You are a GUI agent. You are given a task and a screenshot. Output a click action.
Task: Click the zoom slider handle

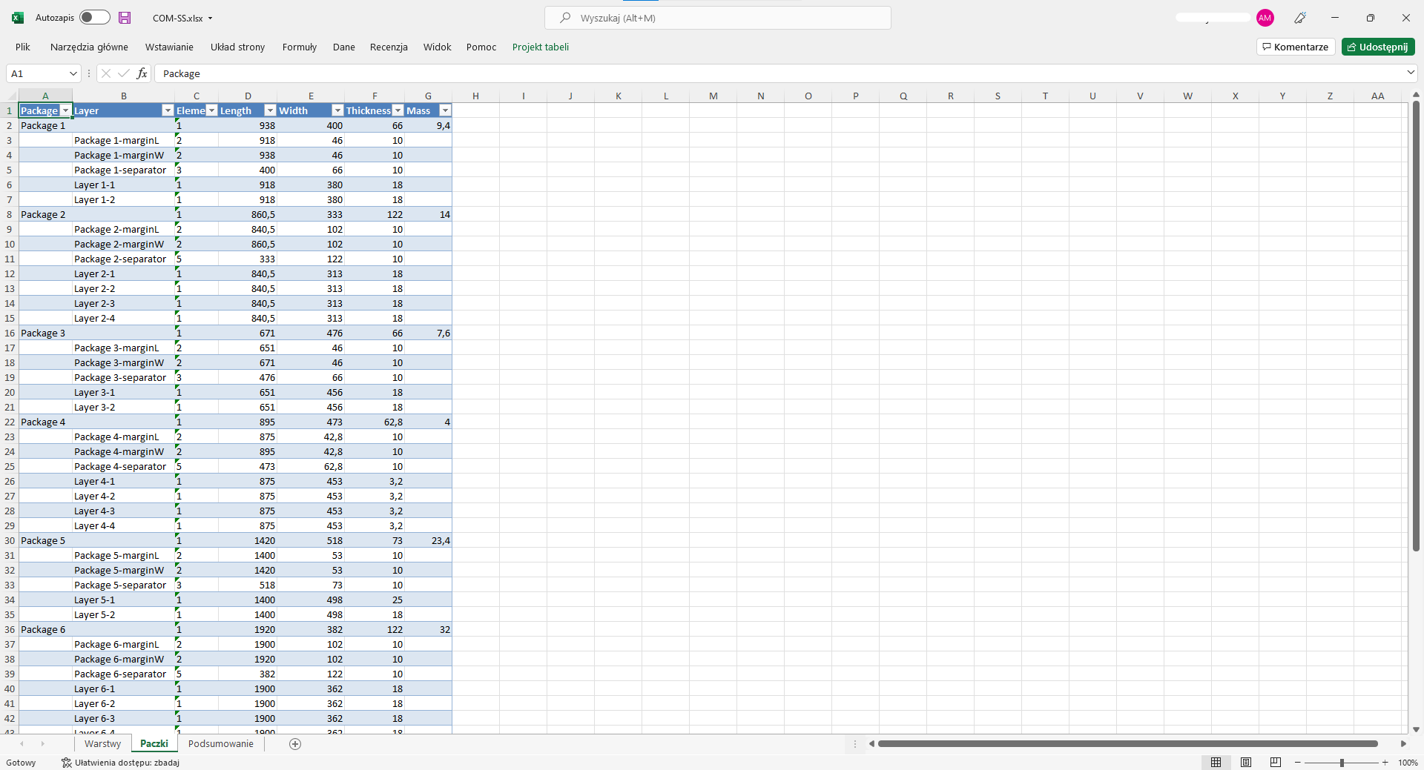tap(1342, 763)
